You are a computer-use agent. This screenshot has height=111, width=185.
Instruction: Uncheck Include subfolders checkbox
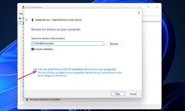tap(33, 49)
